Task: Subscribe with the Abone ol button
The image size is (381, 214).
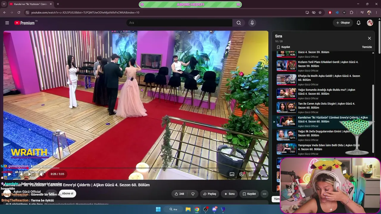Action: 68,193
